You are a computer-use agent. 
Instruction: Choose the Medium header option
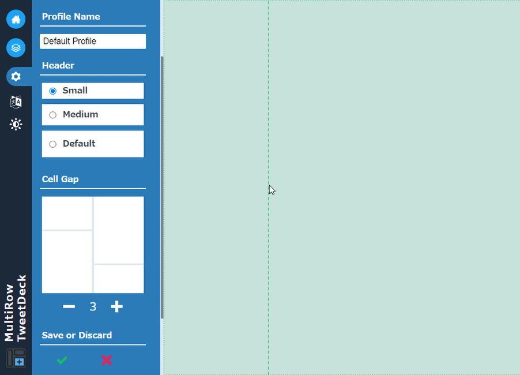(x=93, y=115)
